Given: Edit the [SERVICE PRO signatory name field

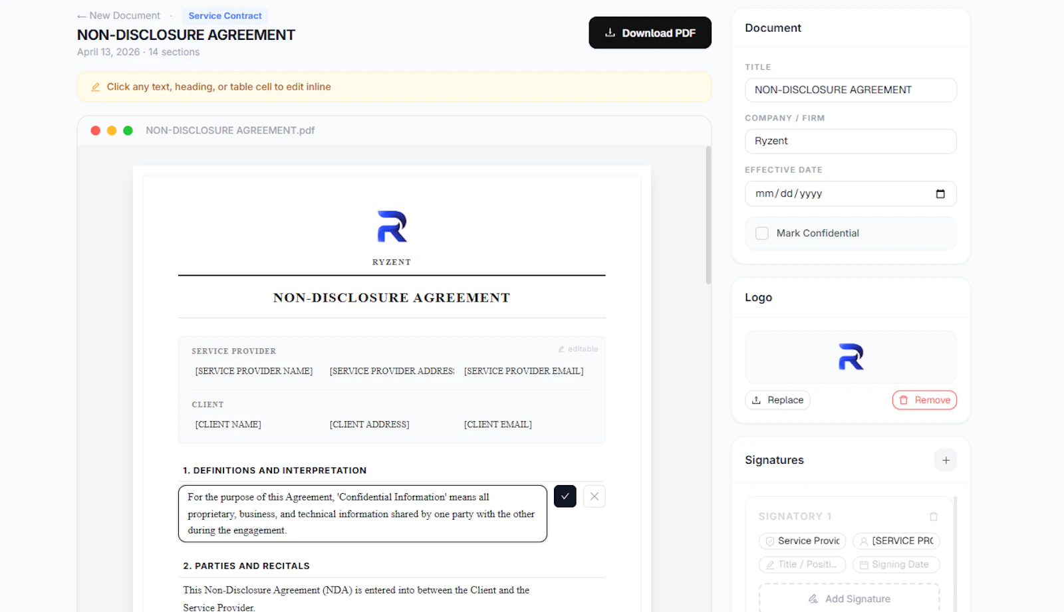Looking at the screenshot, I should (896, 541).
